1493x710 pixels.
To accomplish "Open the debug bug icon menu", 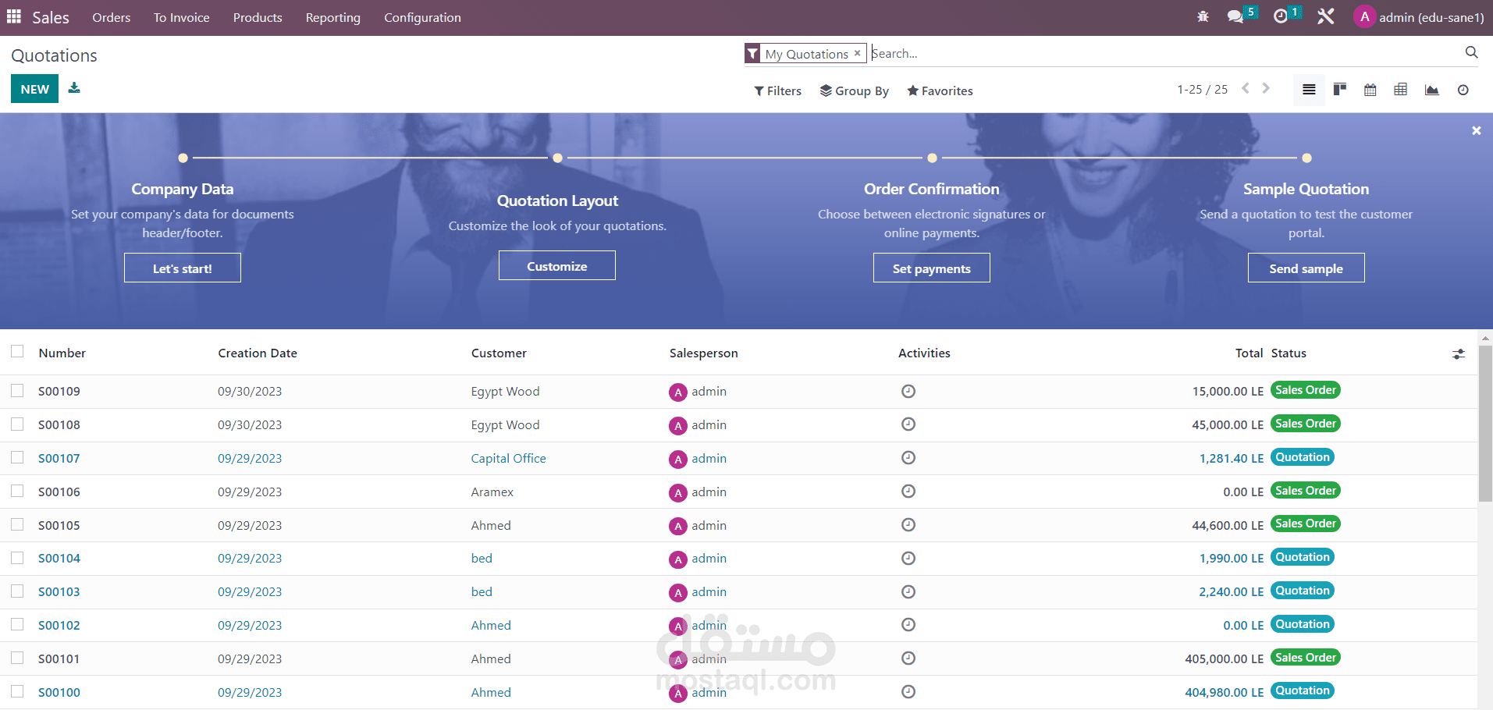I will tap(1203, 16).
